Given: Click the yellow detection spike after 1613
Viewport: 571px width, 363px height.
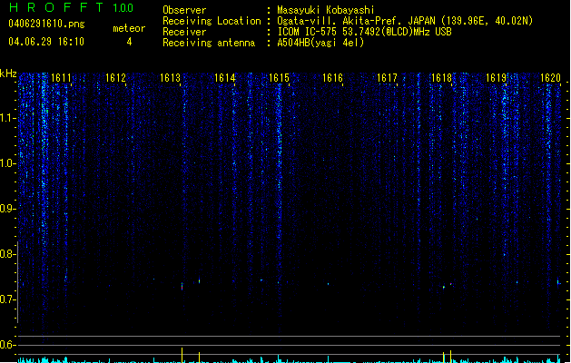Looking at the screenshot, I should click(182, 355).
